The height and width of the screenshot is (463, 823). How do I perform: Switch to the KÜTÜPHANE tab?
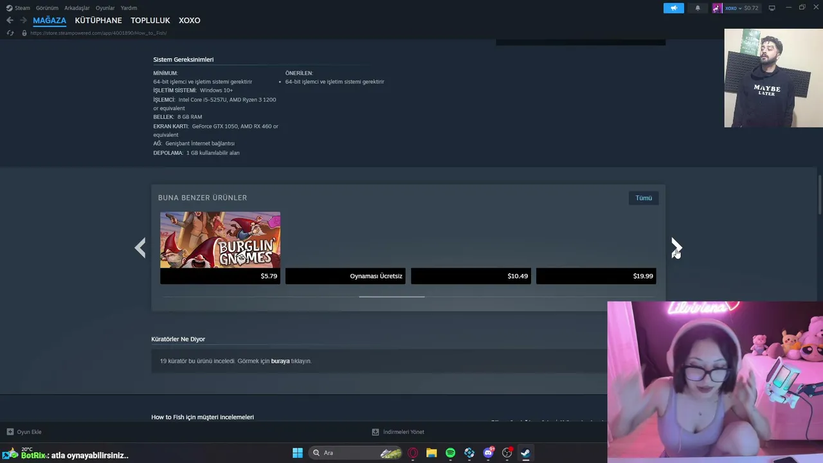point(98,21)
